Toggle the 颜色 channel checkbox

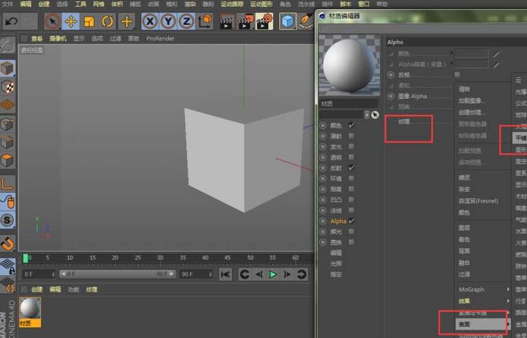click(351, 125)
